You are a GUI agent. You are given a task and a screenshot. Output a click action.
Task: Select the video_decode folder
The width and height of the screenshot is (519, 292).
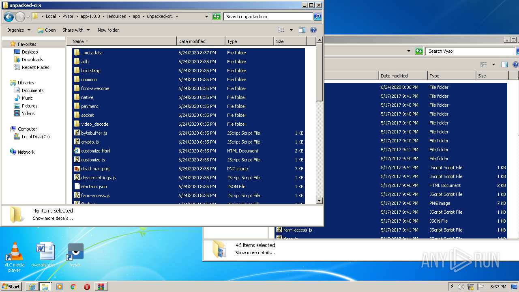coord(189,124)
